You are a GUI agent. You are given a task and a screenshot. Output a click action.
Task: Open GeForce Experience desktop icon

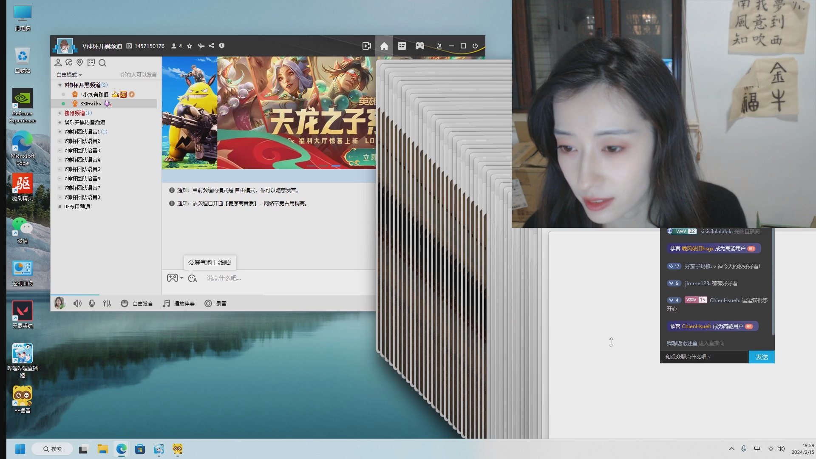23,106
